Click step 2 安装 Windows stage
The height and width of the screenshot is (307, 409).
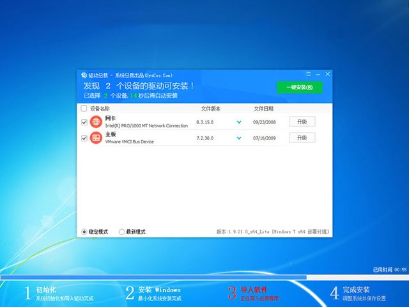tap(153, 294)
